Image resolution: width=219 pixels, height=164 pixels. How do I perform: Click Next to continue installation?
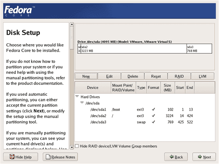[x=204, y=157]
